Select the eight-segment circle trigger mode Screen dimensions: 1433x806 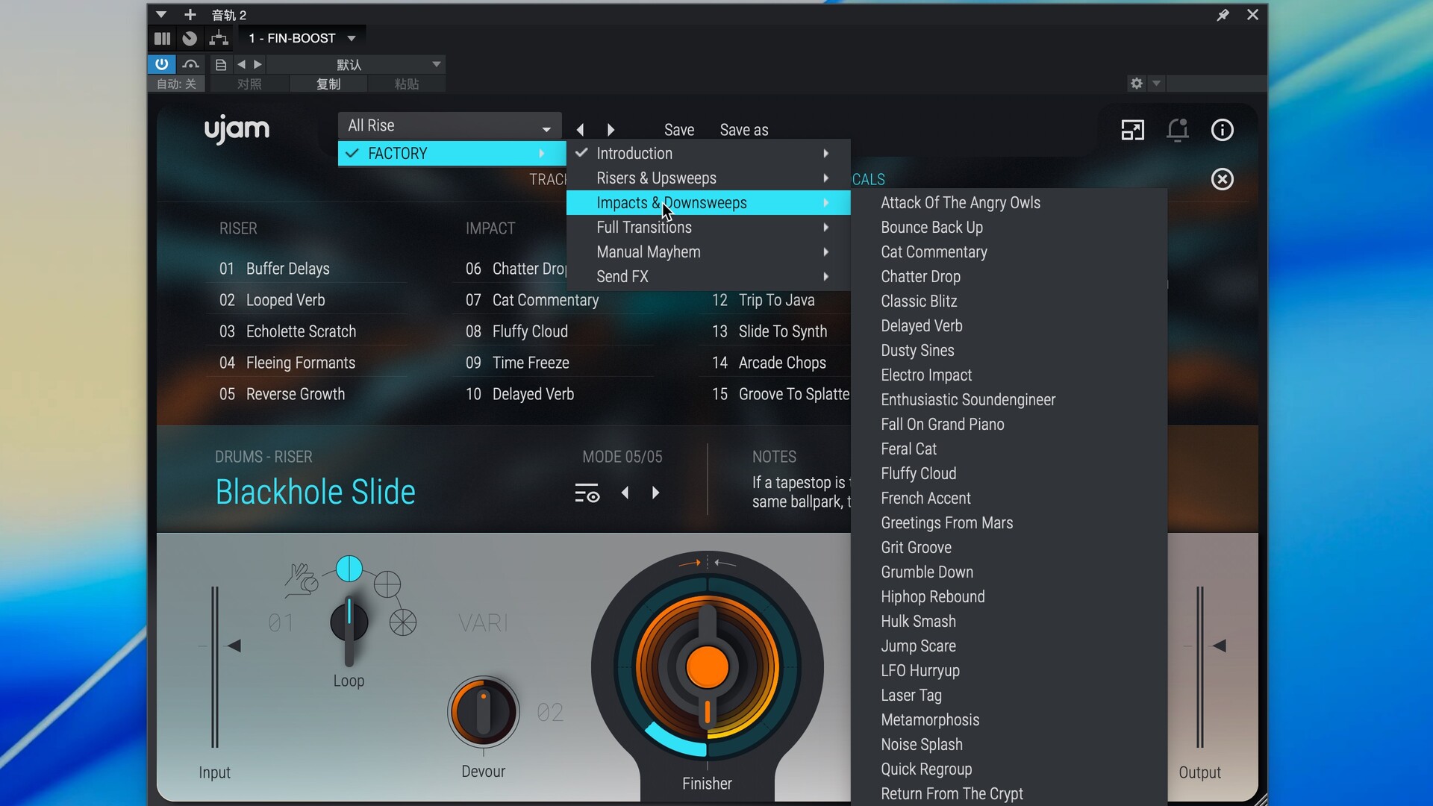tap(403, 622)
